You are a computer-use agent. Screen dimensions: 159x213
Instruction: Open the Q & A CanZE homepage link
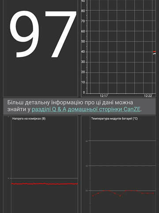coord(86,109)
